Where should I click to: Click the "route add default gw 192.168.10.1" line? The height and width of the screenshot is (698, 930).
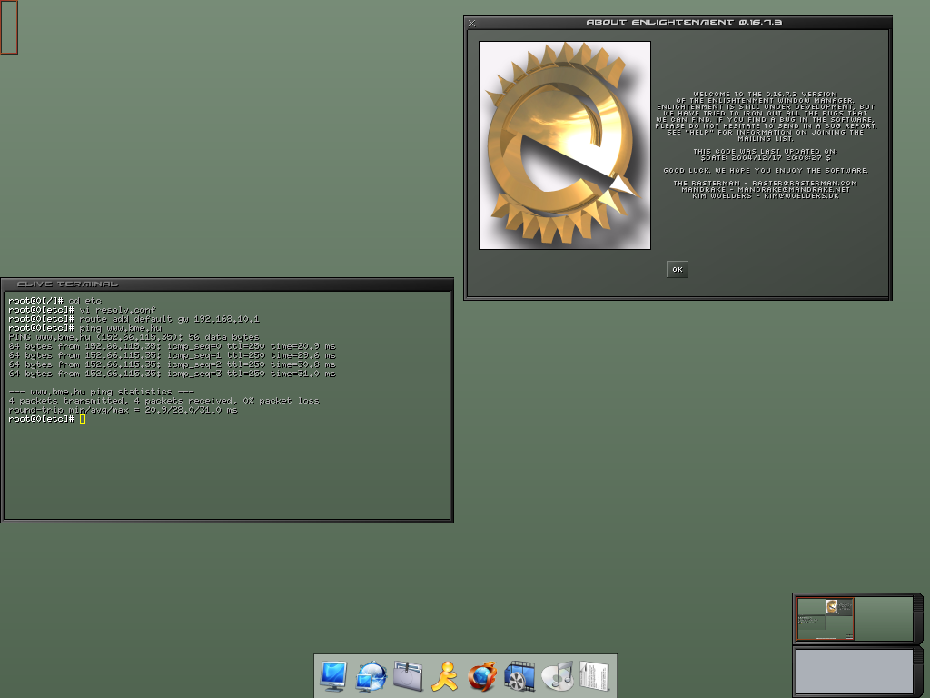[x=134, y=319]
